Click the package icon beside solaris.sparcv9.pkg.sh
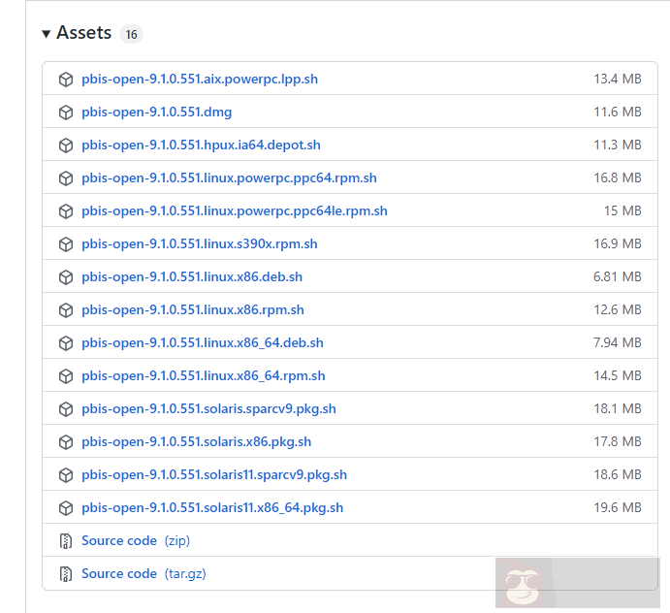The width and height of the screenshot is (670, 613). [66, 409]
